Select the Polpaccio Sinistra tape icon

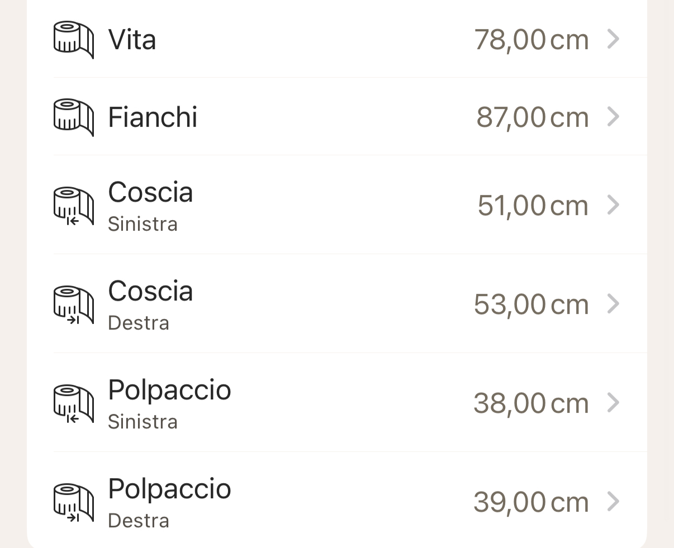pos(73,403)
